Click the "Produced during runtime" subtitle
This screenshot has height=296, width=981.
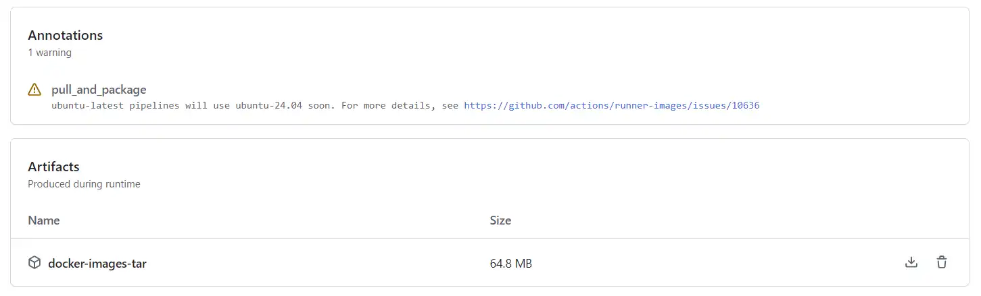point(84,184)
